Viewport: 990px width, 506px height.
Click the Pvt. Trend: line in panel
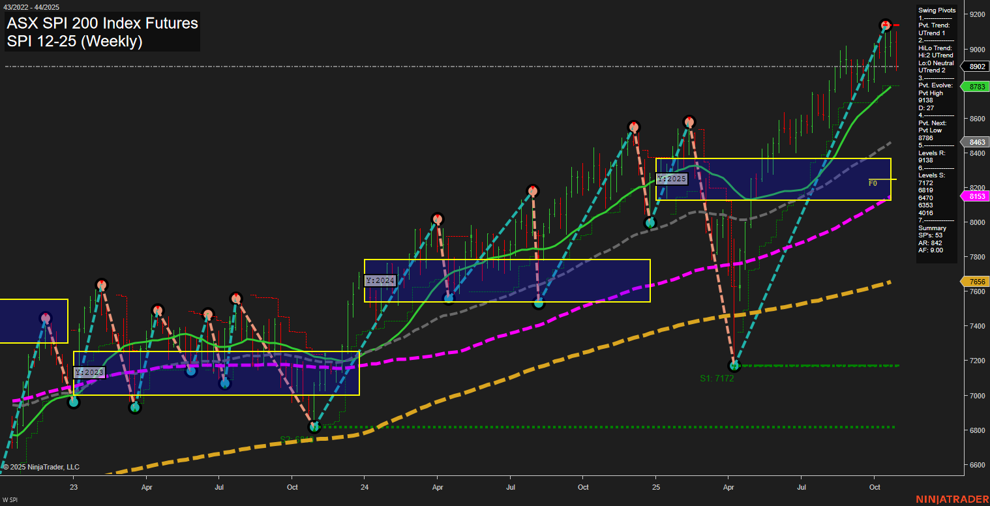pyautogui.click(x=934, y=25)
